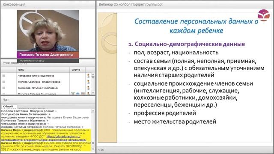Click the slide bullet профессия родителей
This screenshot has width=274, height=154.
[165, 113]
